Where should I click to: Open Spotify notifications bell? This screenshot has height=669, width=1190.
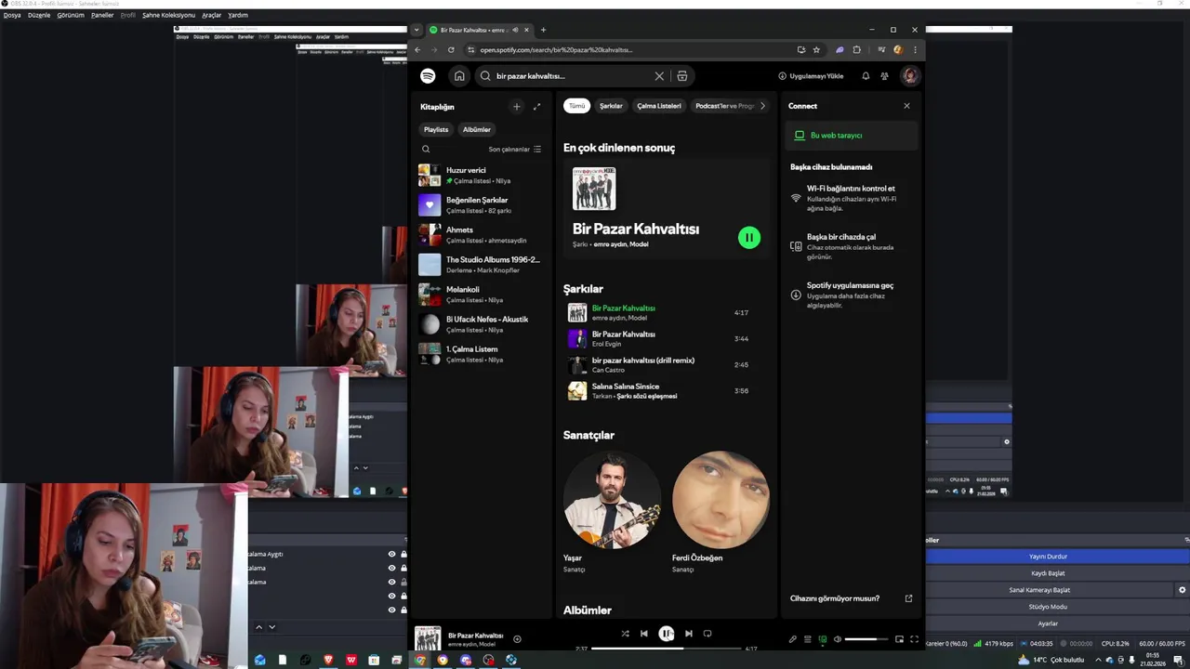(x=866, y=76)
